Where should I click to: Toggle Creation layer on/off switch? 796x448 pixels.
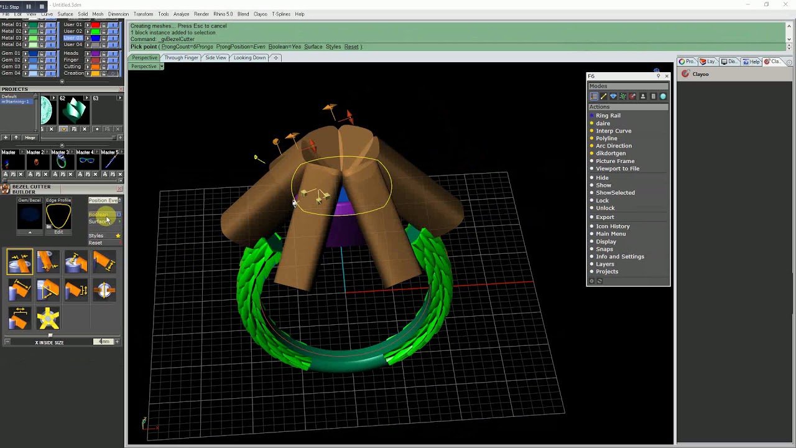tap(113, 73)
